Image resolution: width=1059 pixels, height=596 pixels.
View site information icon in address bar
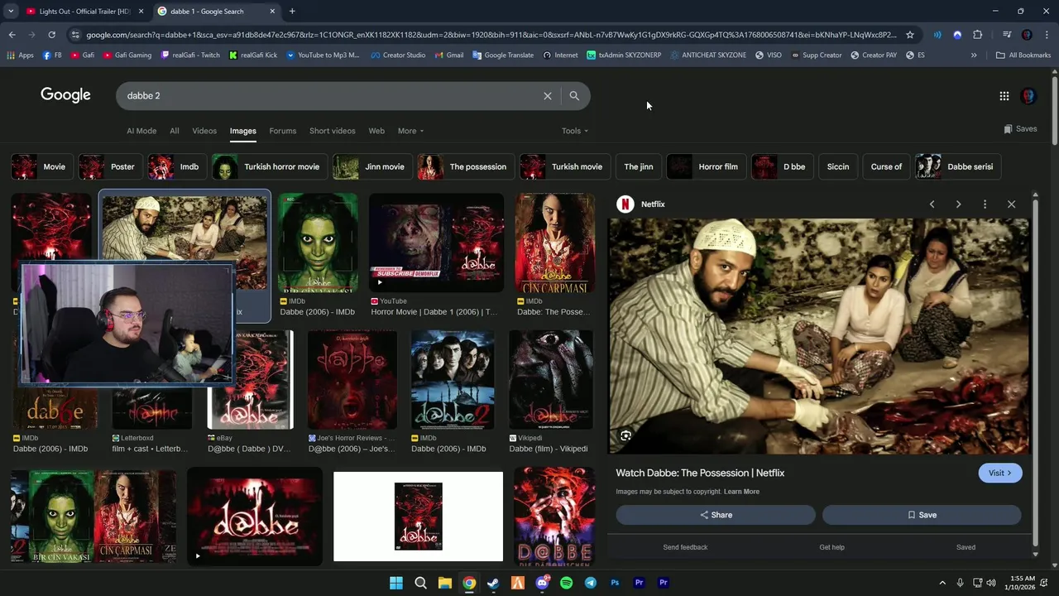pyautogui.click(x=75, y=35)
